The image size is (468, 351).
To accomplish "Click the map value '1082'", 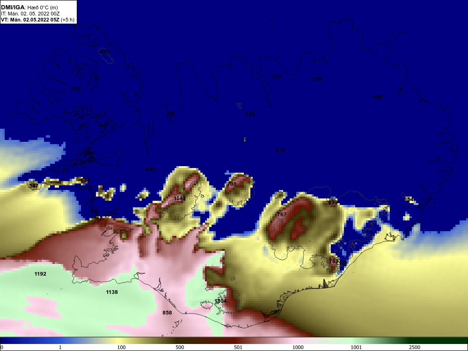I will click(180, 198).
